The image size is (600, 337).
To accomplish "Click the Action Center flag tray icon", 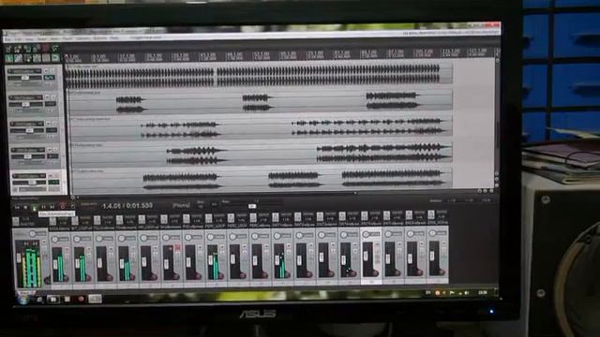I will [452, 293].
